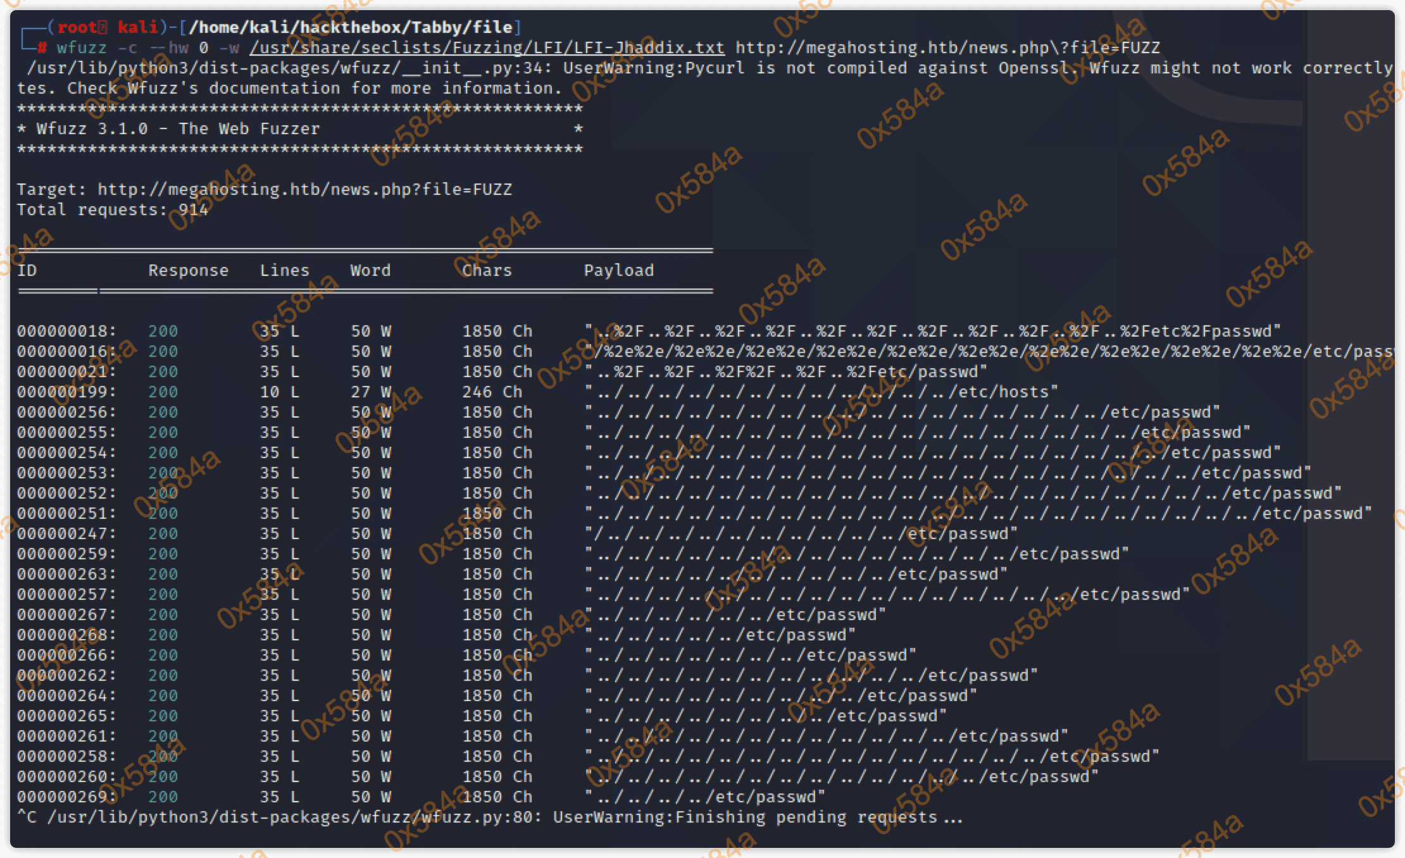Click the /home/kali/hackthebox/Tabby/file directory path
Screen dimensions: 1405x858
click(x=350, y=27)
